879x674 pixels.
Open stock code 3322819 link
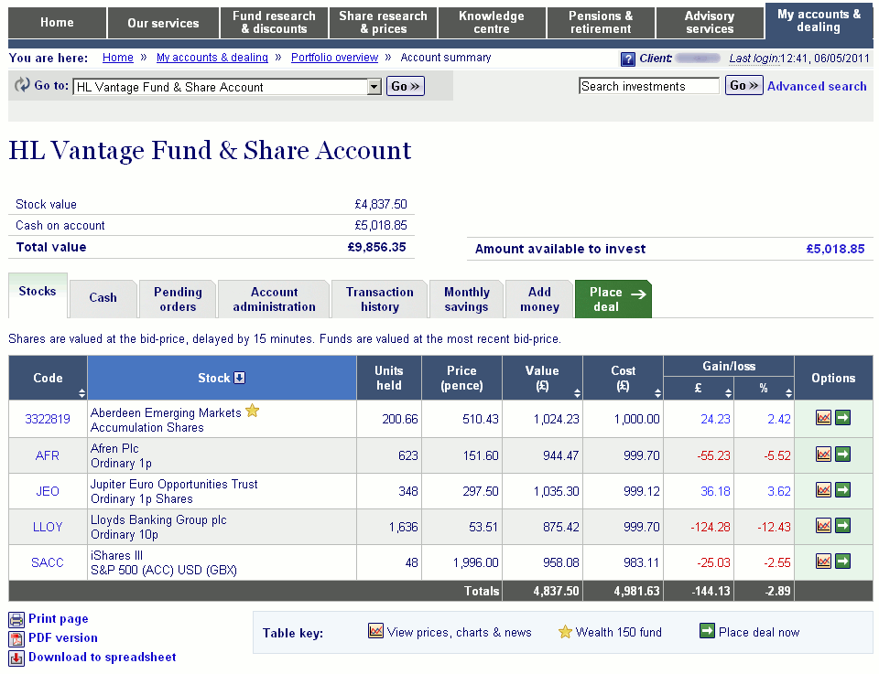point(48,419)
